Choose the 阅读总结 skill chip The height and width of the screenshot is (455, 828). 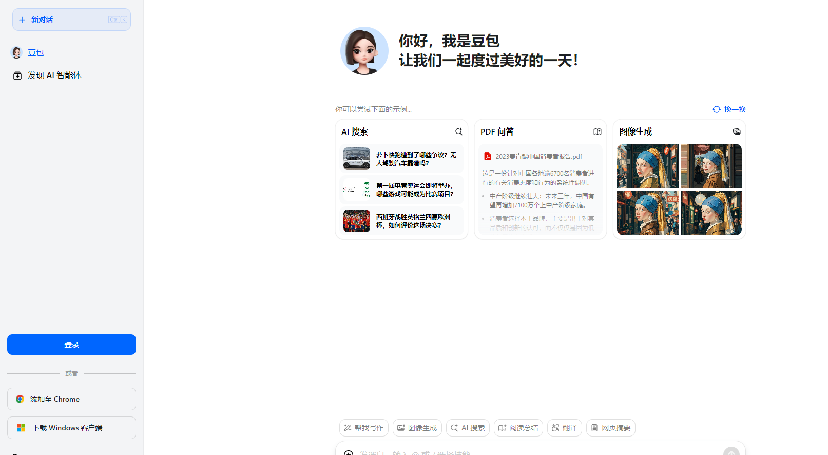pyautogui.click(x=518, y=428)
